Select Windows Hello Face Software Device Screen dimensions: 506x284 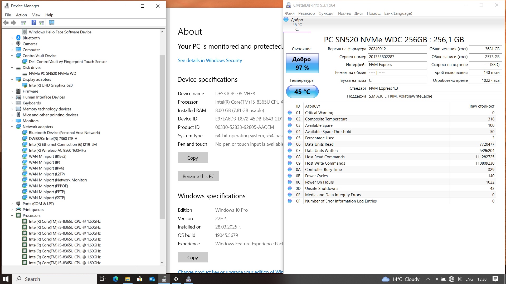point(60,32)
